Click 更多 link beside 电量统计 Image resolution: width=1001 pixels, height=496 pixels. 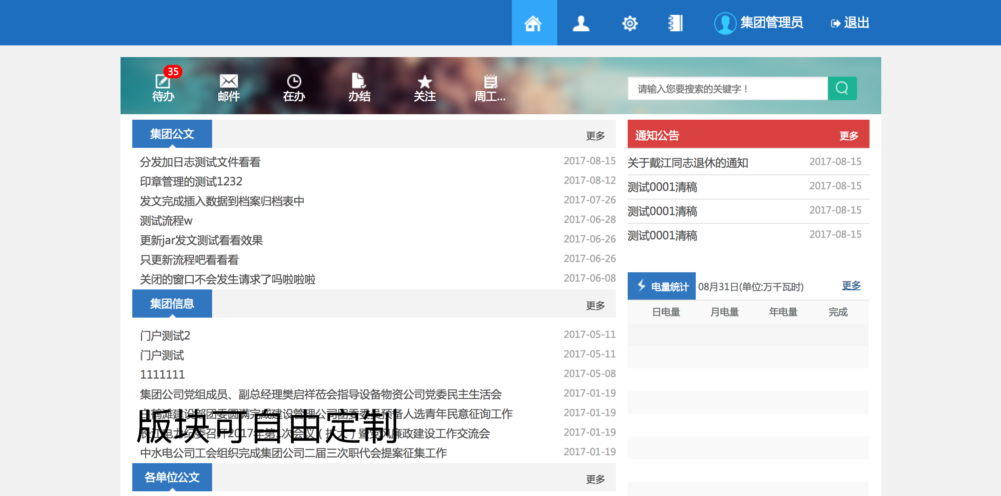[x=851, y=286]
